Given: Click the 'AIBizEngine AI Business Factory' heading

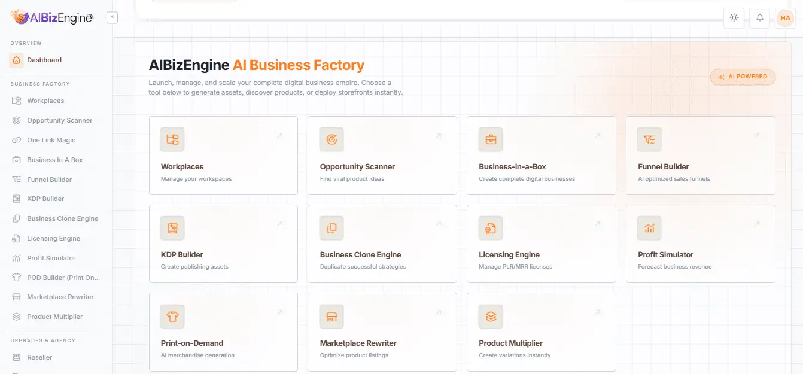Looking at the screenshot, I should click(x=257, y=65).
